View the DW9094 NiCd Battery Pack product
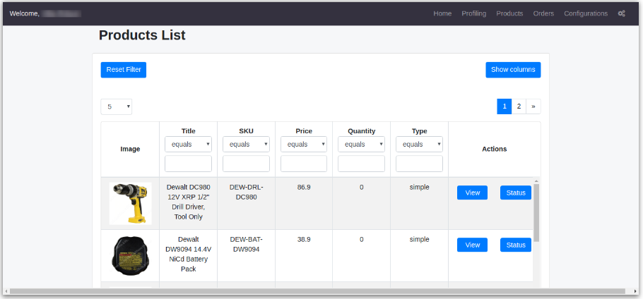This screenshot has height=299, width=643. (472, 245)
